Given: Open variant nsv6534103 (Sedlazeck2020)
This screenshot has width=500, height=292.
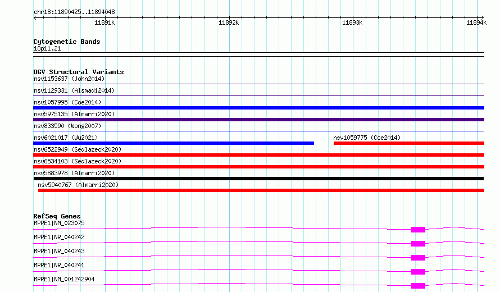Looking at the screenshot, I should point(78,161).
